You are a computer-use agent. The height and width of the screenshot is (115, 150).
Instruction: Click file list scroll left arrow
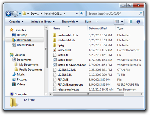pos(50,94)
